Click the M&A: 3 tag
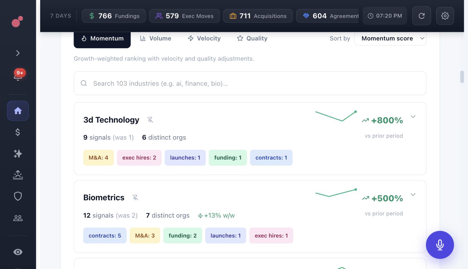Screen dimensions: 468x269 point(145,236)
